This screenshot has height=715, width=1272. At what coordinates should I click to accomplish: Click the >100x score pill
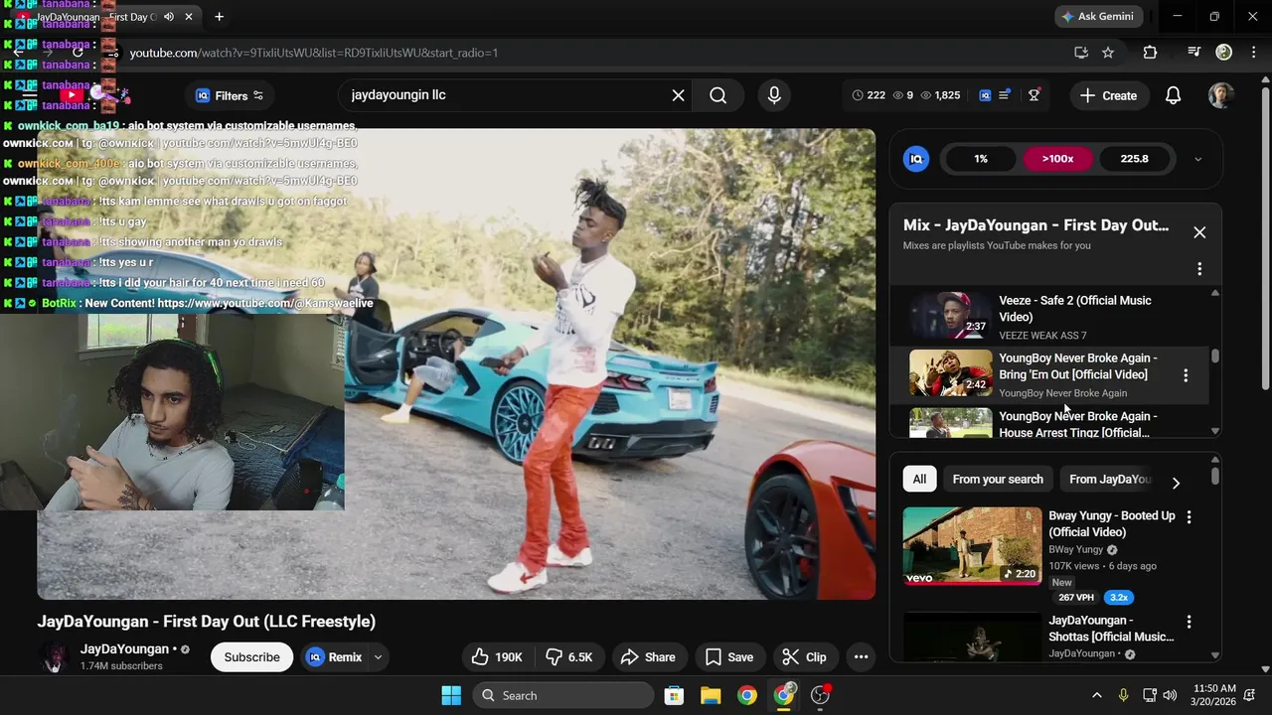pyautogui.click(x=1057, y=159)
